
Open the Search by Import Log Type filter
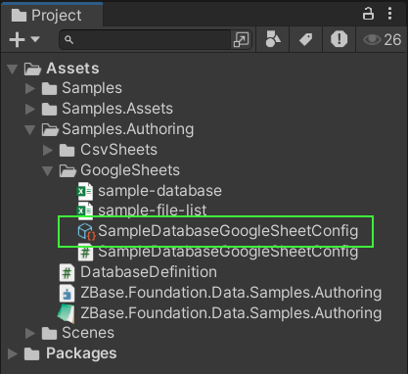point(339,39)
